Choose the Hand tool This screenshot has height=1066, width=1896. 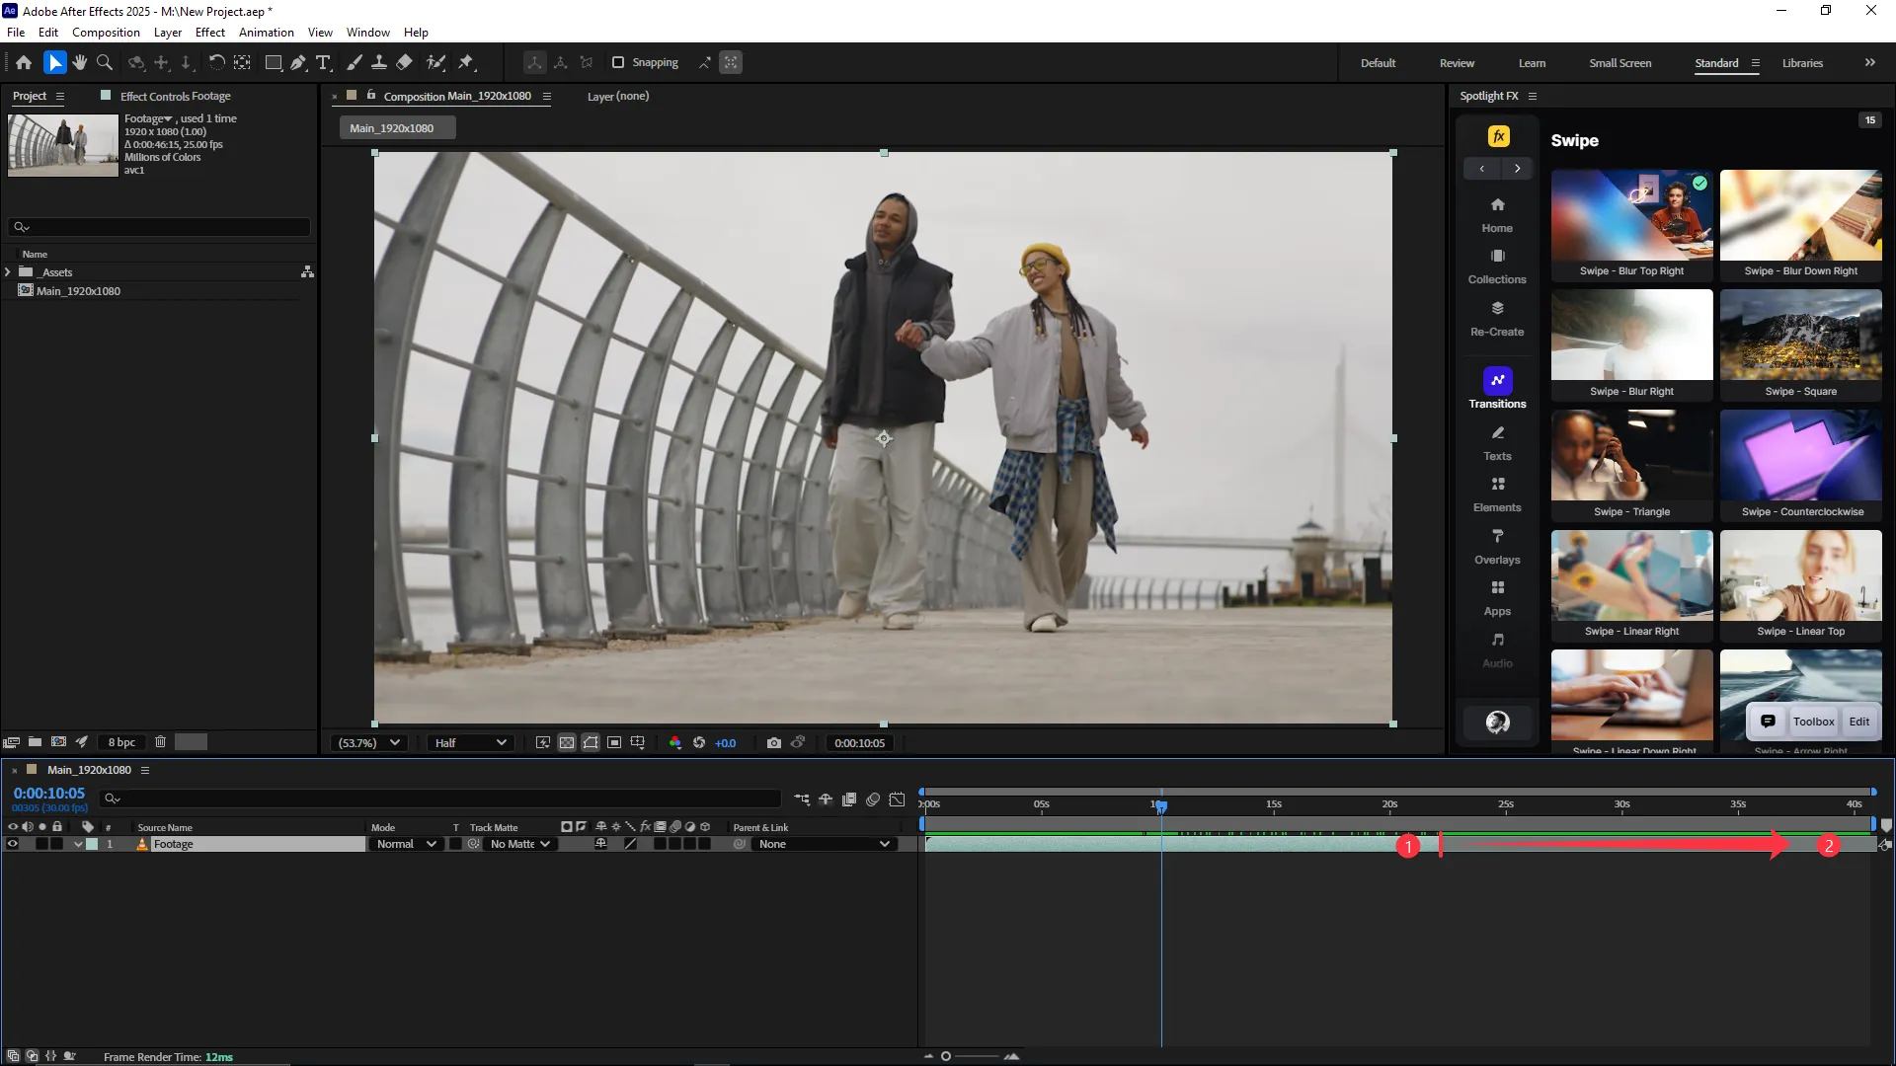tap(80, 62)
